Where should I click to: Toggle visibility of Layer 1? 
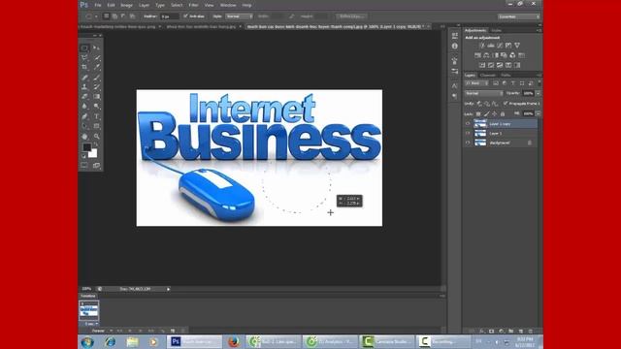(468, 134)
